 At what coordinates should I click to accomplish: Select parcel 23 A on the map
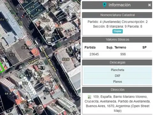38,17
